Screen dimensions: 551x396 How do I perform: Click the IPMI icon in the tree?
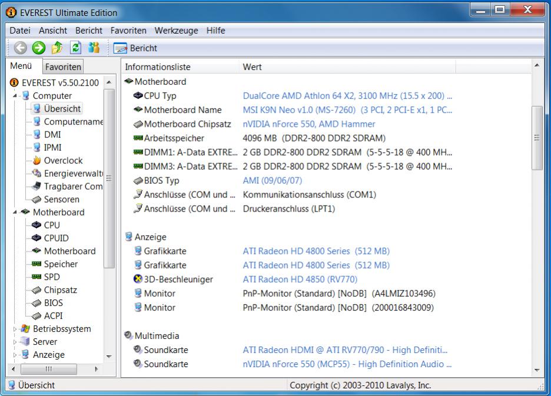point(37,148)
